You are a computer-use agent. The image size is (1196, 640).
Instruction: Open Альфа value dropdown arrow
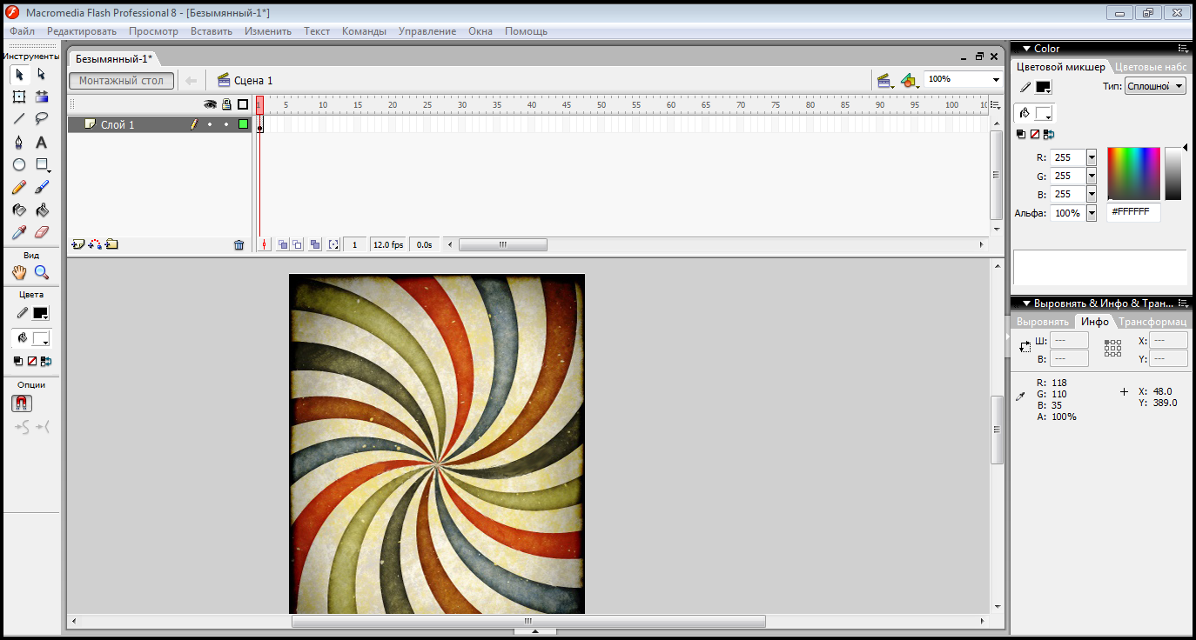(1092, 213)
